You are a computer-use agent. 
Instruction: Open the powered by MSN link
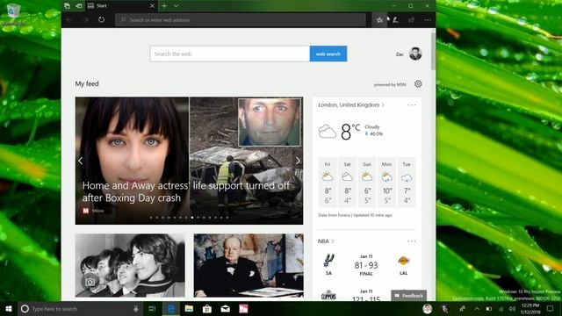tap(390, 85)
